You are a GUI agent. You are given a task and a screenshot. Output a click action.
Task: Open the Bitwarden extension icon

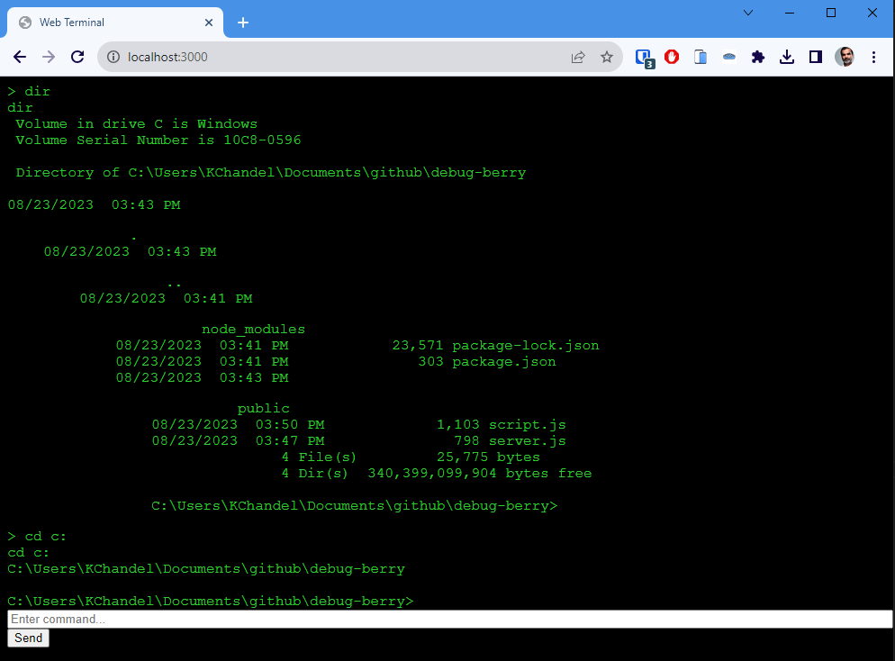644,58
